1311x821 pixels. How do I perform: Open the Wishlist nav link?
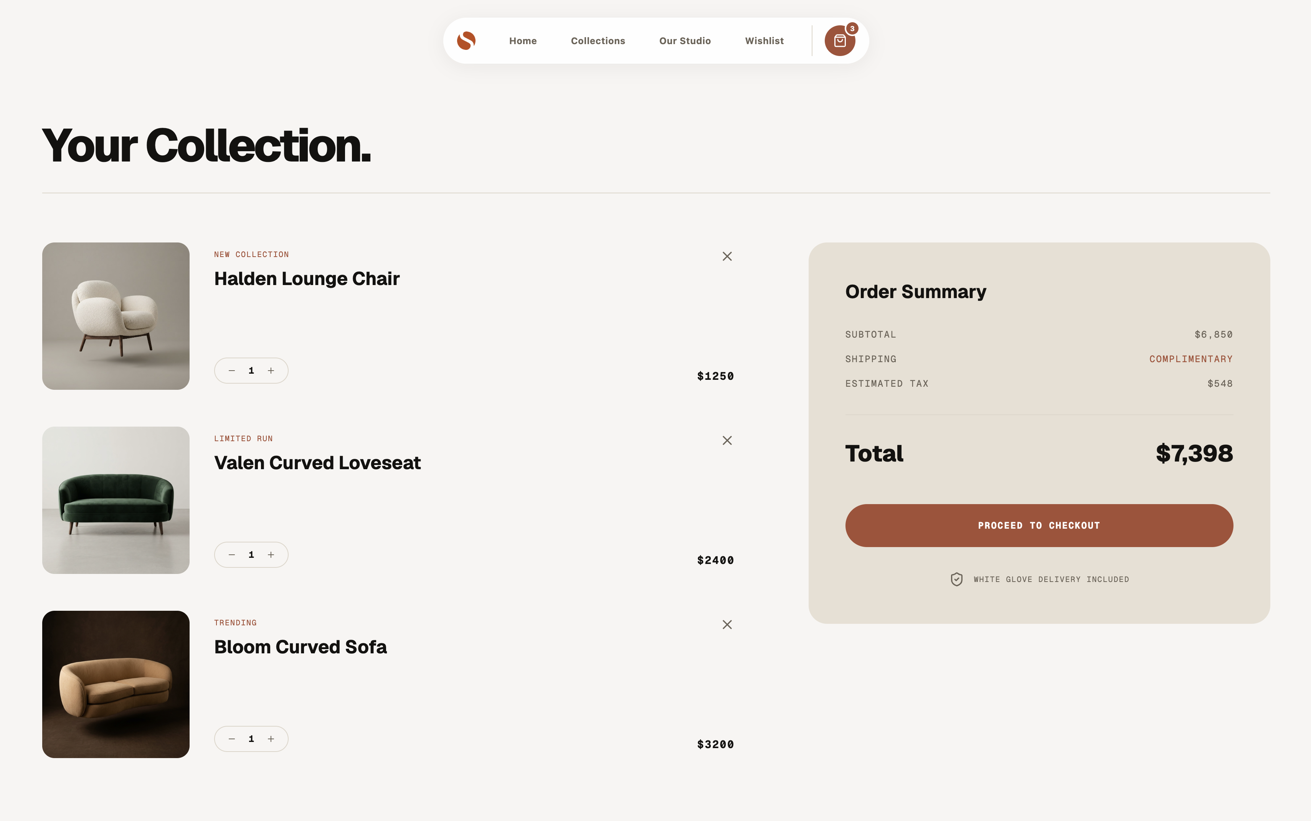[x=764, y=41]
